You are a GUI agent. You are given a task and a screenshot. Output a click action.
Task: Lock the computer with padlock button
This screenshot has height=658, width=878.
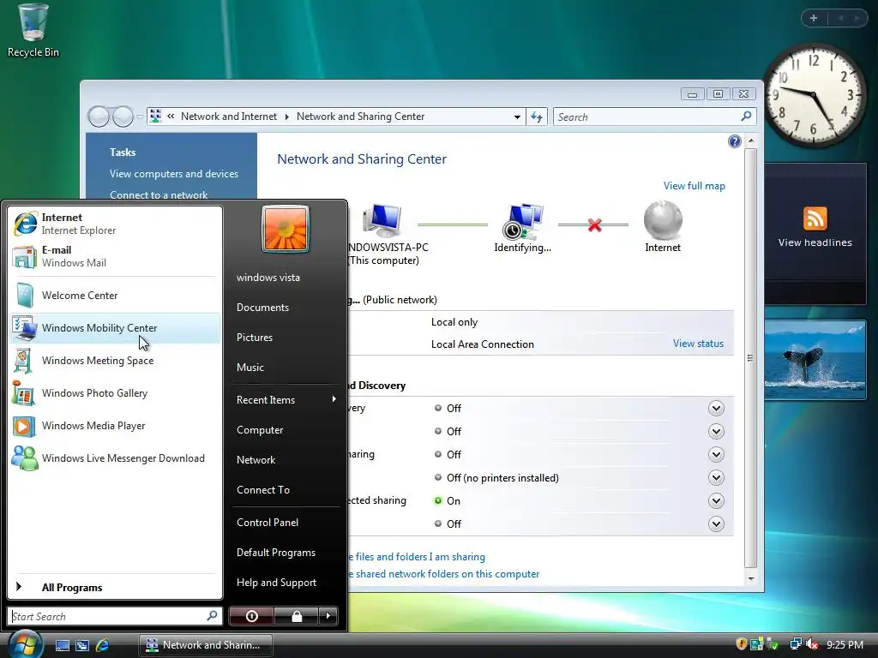[x=297, y=616]
